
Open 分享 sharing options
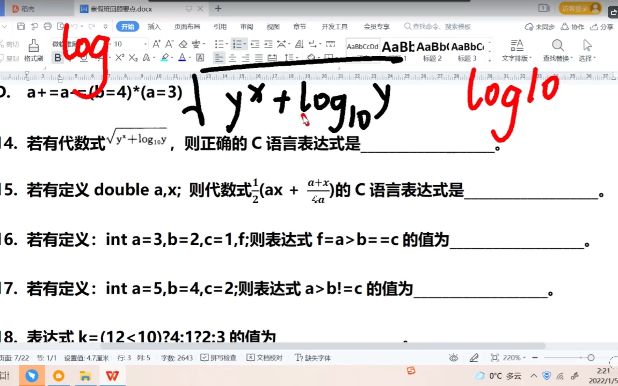[x=602, y=27]
